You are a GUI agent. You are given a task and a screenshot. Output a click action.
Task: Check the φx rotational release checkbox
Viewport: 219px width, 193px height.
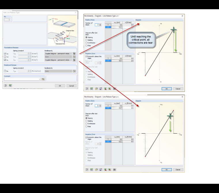coord(5,71)
